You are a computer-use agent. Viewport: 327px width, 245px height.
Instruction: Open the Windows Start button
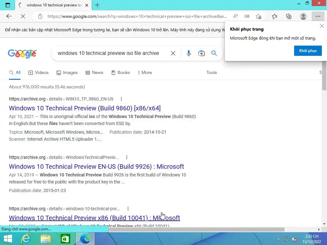8,239
